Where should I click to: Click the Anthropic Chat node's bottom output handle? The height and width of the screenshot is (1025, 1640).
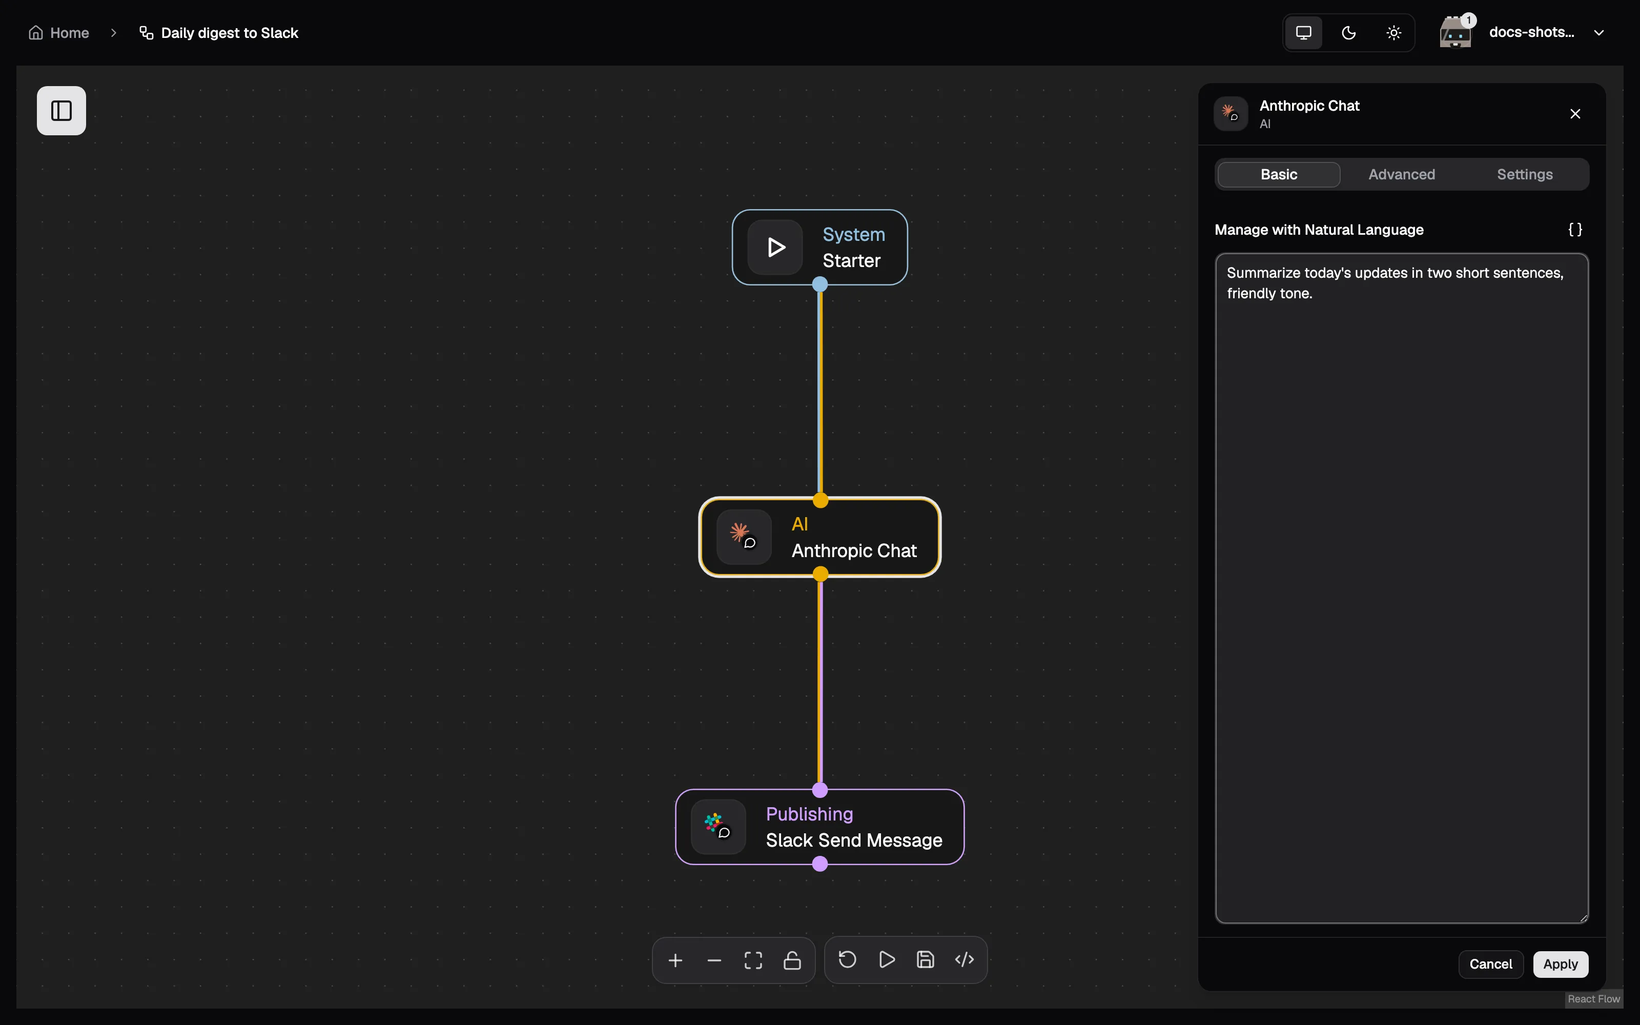pos(820,574)
